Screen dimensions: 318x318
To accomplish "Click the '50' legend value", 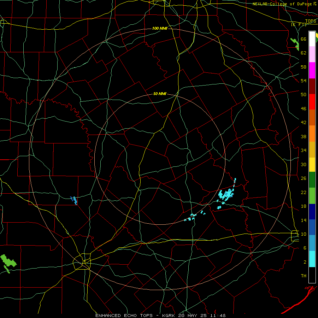I will click(x=304, y=95).
